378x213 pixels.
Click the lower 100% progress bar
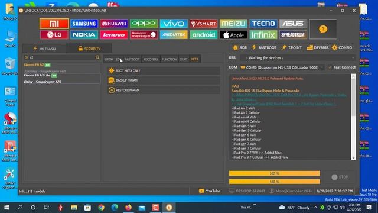(274, 182)
